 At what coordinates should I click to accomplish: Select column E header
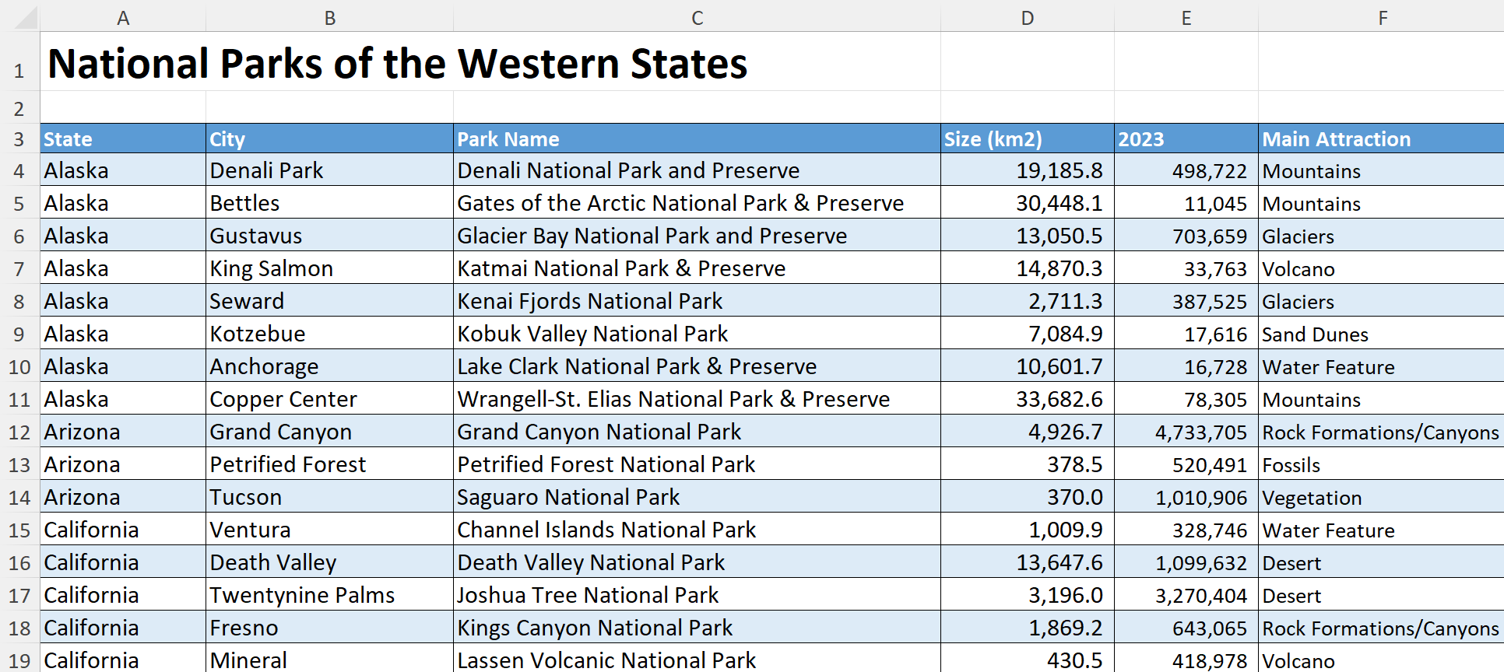pos(1186,17)
